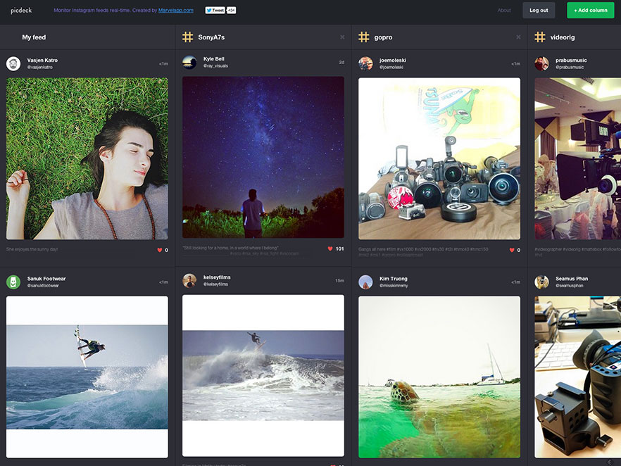The image size is (621, 466).
Task: Click the picdeck logo
Action: point(21,11)
